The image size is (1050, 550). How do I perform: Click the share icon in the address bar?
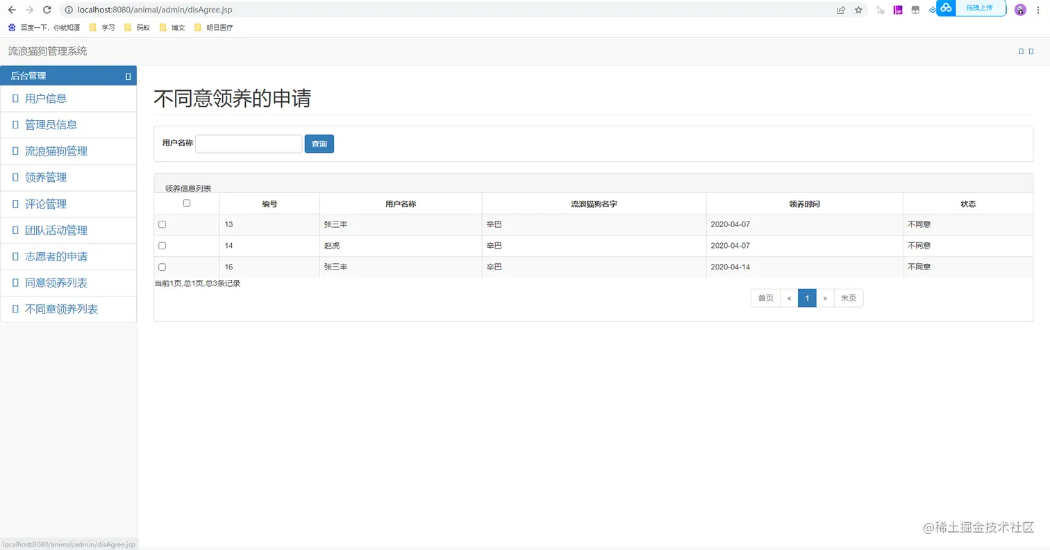[841, 10]
